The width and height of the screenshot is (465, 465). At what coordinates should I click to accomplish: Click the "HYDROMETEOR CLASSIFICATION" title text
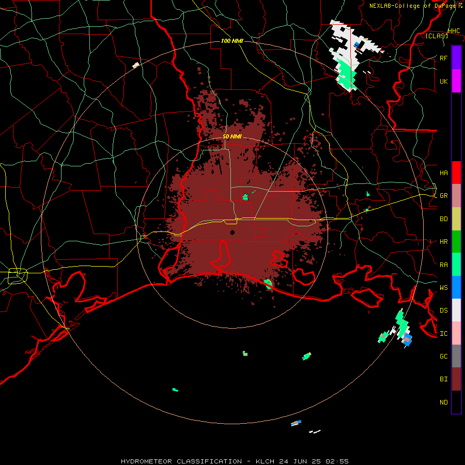[181, 461]
